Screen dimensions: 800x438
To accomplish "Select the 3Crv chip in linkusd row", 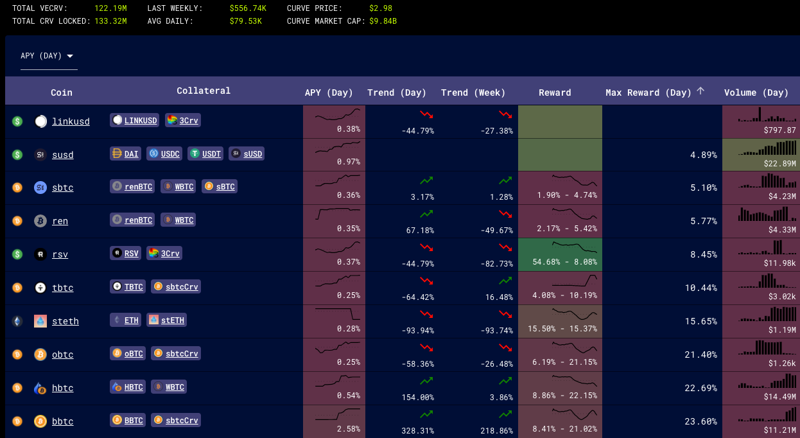I will [182, 120].
